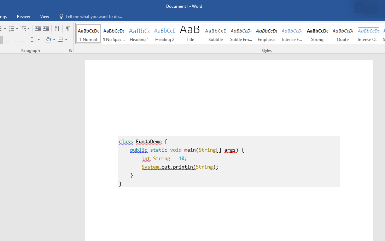Click the 'Paragraph' group label
The image size is (385, 241).
(x=30, y=51)
